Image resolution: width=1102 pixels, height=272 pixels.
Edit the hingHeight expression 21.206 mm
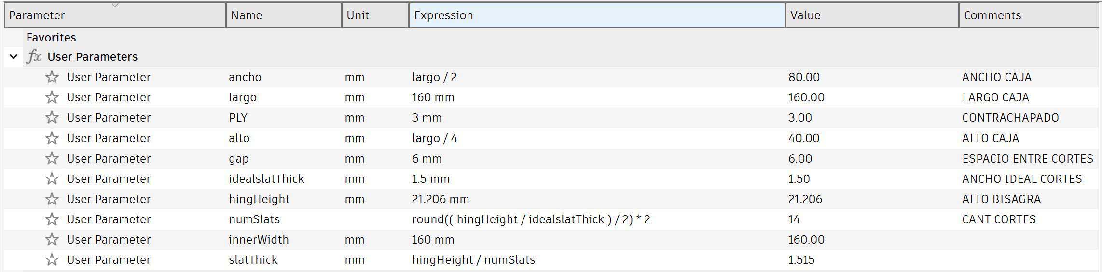(440, 199)
